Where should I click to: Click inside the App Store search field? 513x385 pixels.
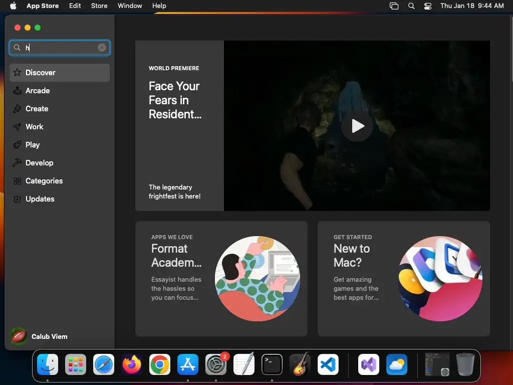pos(60,48)
